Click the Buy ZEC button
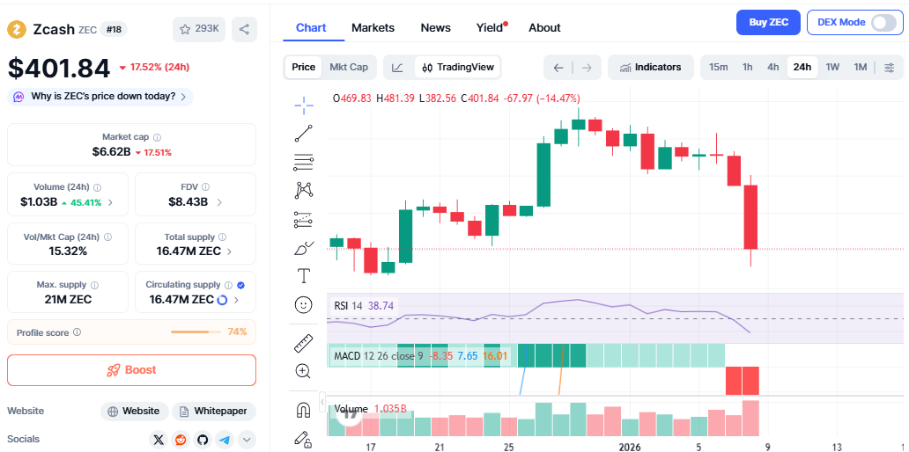 tap(767, 23)
